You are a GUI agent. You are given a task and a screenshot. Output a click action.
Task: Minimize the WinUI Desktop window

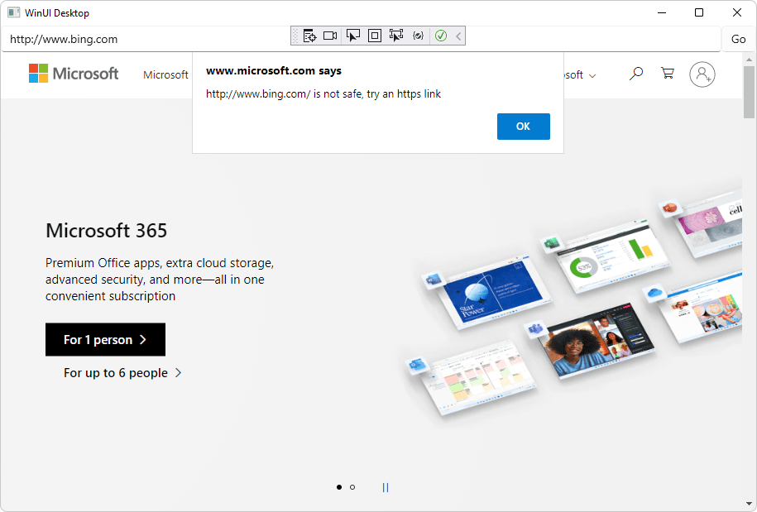click(x=662, y=12)
